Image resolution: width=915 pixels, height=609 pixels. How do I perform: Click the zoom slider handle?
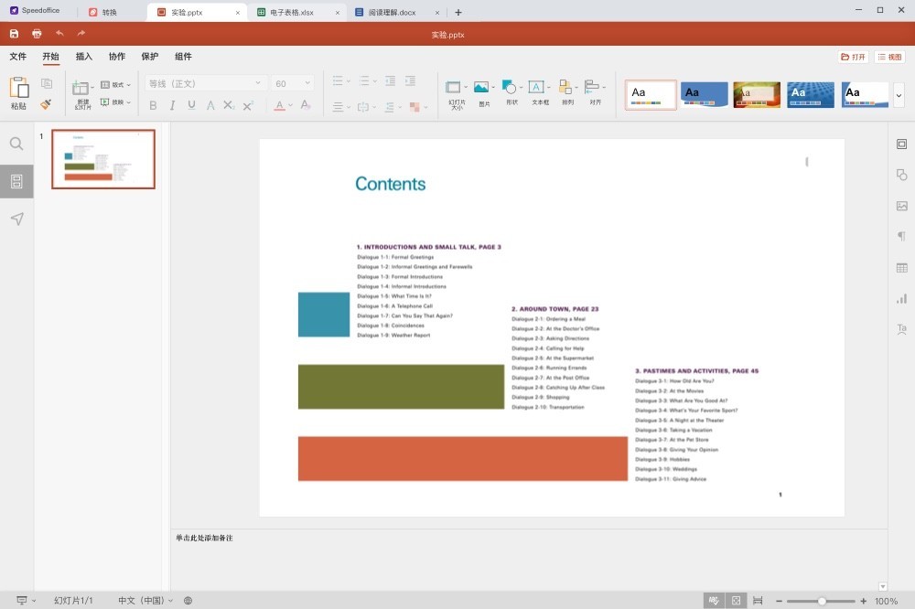tap(822, 601)
